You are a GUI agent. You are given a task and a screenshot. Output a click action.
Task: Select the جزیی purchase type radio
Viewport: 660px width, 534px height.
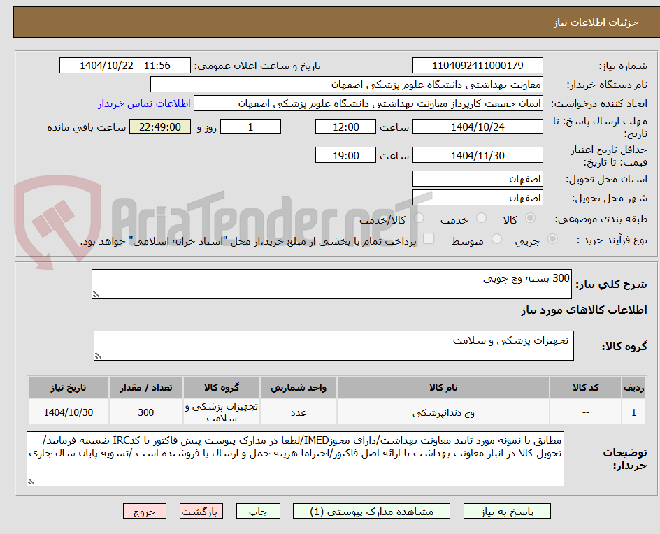(x=552, y=239)
